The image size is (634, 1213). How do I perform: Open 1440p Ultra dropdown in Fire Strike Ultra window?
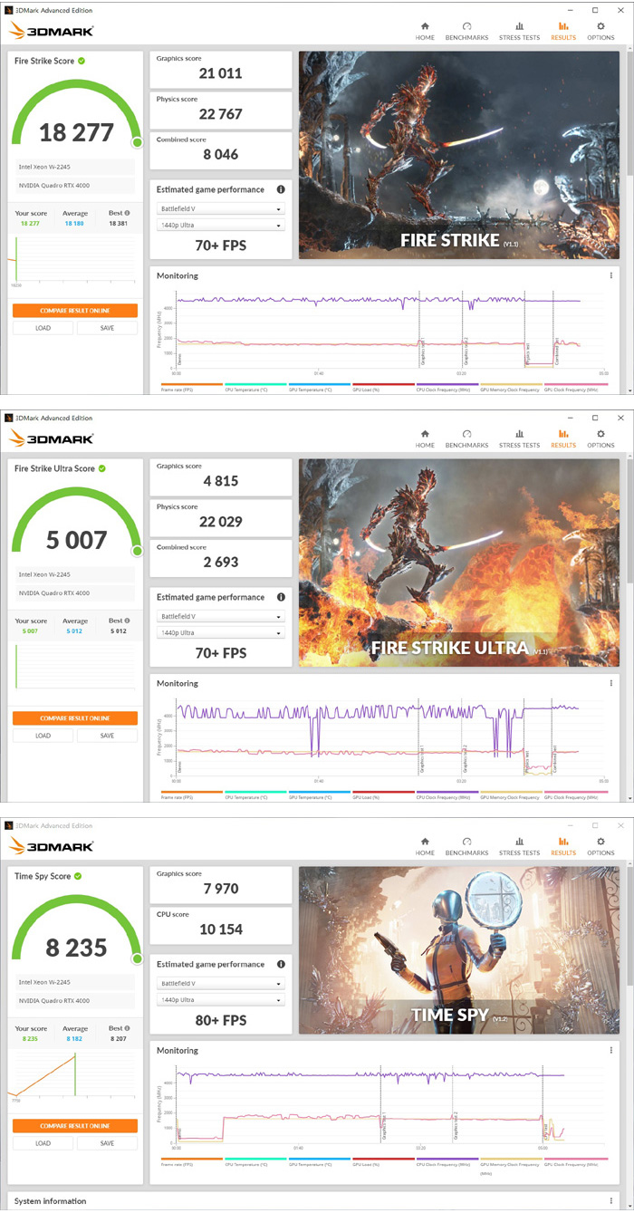pos(221,632)
